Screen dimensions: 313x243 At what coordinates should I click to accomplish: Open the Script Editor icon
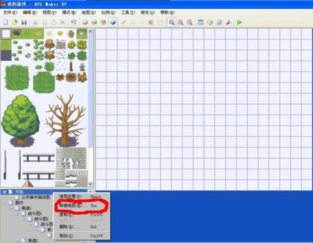(219, 22)
